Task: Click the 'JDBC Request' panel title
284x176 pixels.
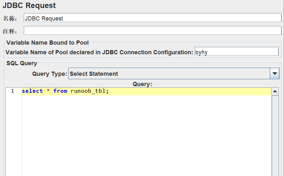Action: (29, 5)
